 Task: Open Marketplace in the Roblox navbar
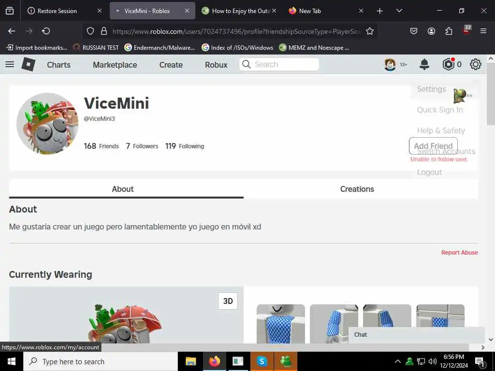(x=115, y=65)
